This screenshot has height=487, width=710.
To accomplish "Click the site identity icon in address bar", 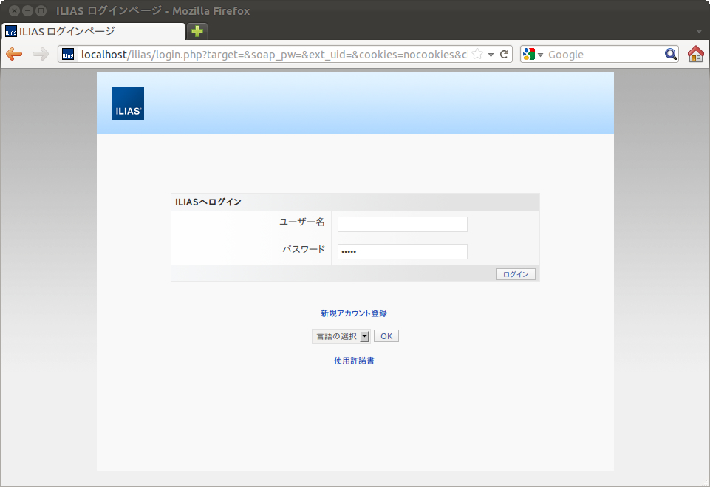I will pos(68,54).
